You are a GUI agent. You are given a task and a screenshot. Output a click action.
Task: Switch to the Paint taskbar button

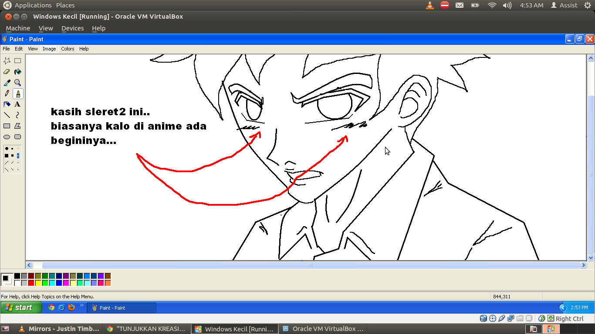tap(122, 308)
